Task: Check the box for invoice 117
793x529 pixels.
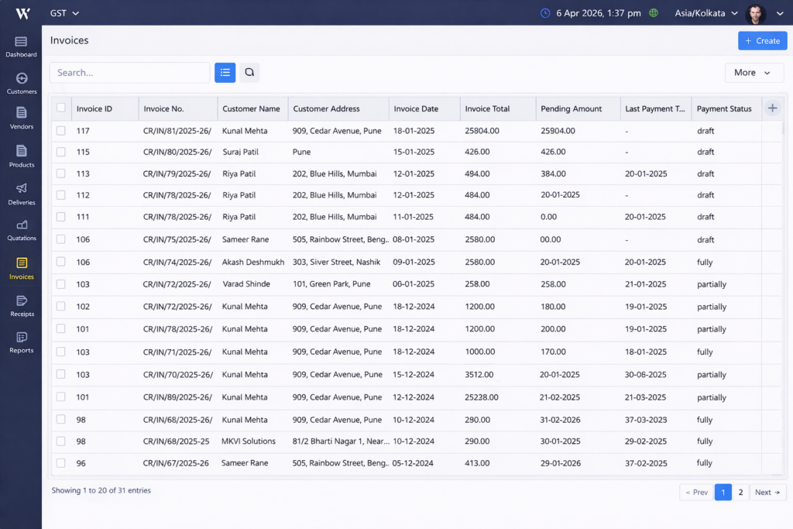Action: pos(61,131)
